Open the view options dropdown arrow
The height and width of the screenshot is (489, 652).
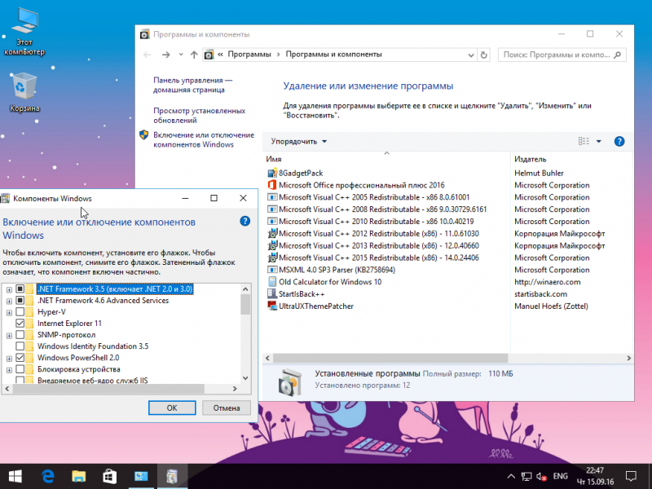(x=599, y=141)
